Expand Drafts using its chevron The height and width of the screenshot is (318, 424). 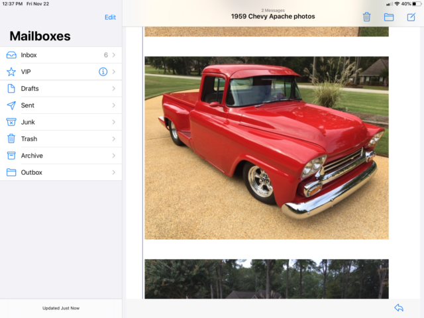point(114,89)
